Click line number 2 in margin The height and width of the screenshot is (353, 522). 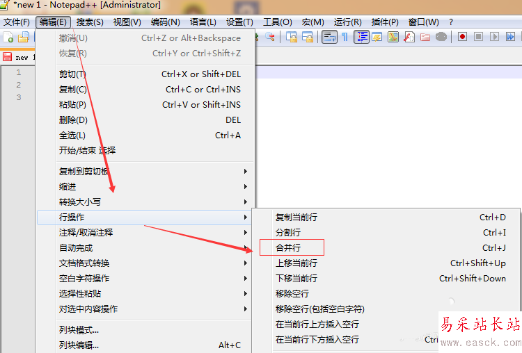coord(19,85)
